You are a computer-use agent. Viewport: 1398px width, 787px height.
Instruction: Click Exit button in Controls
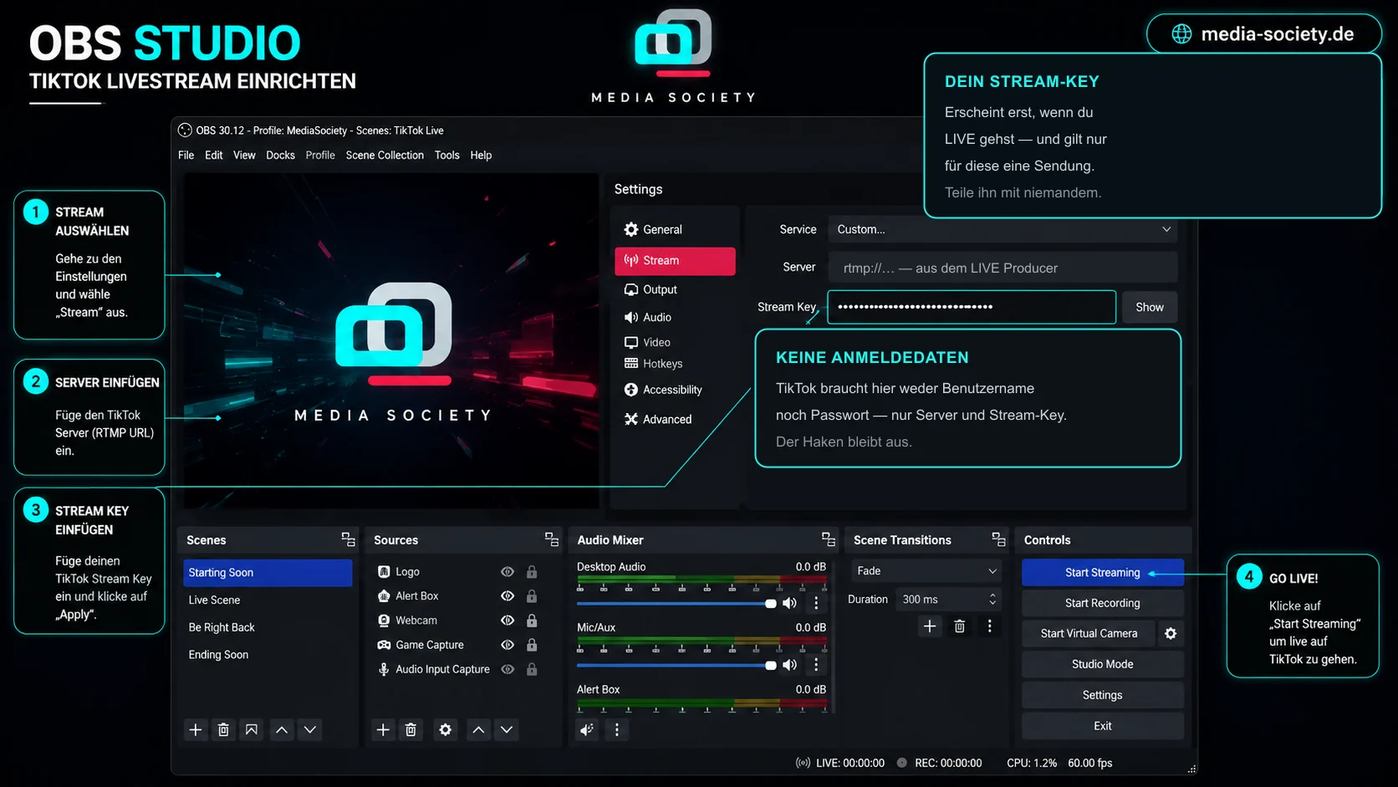click(1102, 726)
